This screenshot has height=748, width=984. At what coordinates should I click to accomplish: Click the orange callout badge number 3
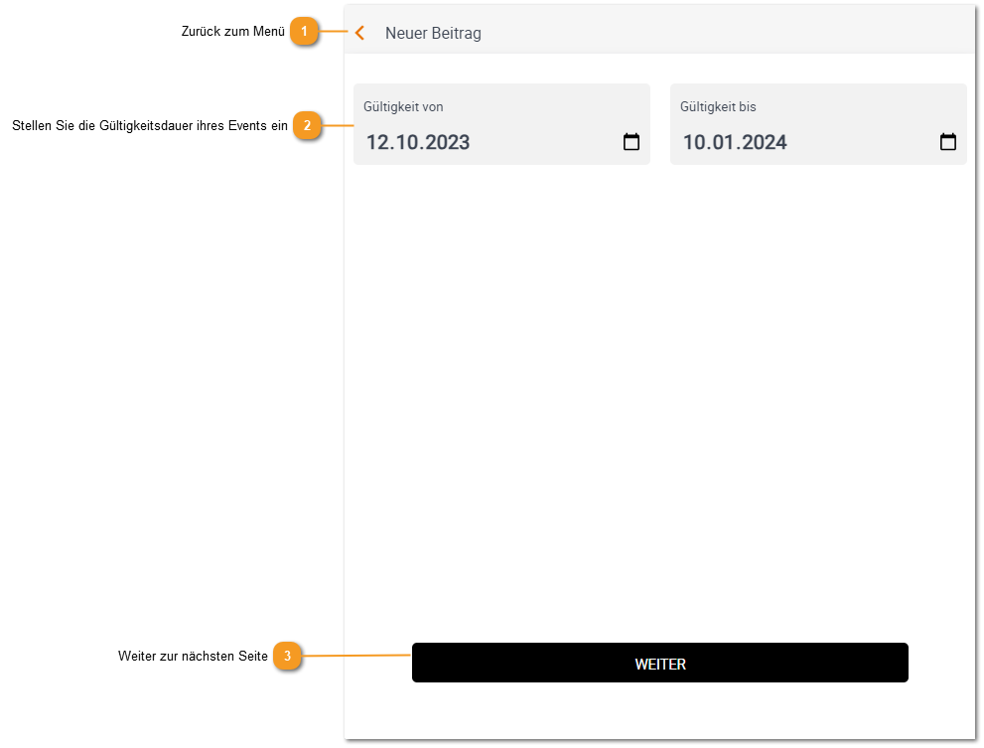click(287, 656)
